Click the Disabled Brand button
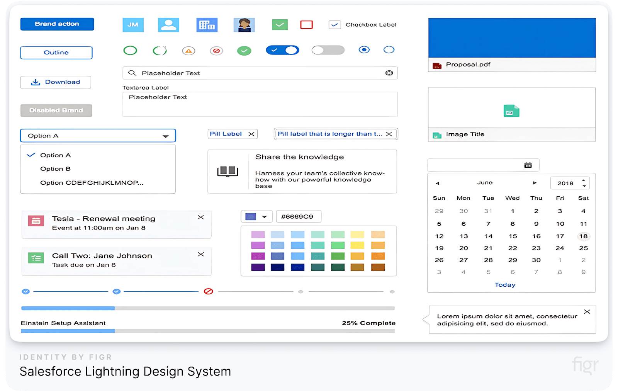 (x=56, y=110)
